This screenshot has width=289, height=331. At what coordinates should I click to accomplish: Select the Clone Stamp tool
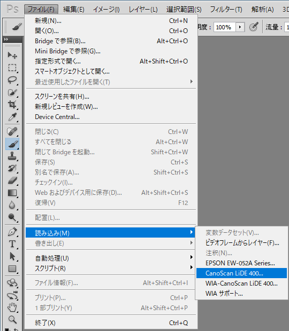coord(12,156)
